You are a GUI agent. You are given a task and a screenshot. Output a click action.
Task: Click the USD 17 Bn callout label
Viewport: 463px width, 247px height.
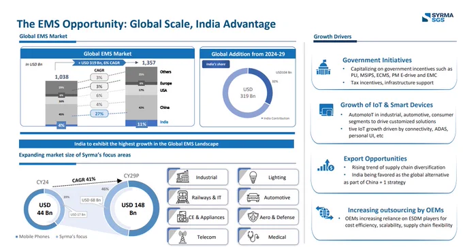coord(78,214)
